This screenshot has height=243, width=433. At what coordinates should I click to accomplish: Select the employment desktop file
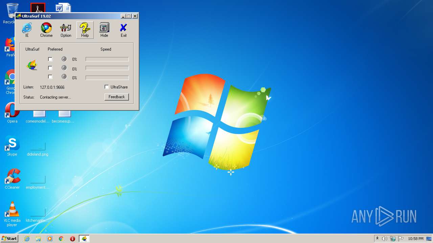pyautogui.click(x=38, y=183)
